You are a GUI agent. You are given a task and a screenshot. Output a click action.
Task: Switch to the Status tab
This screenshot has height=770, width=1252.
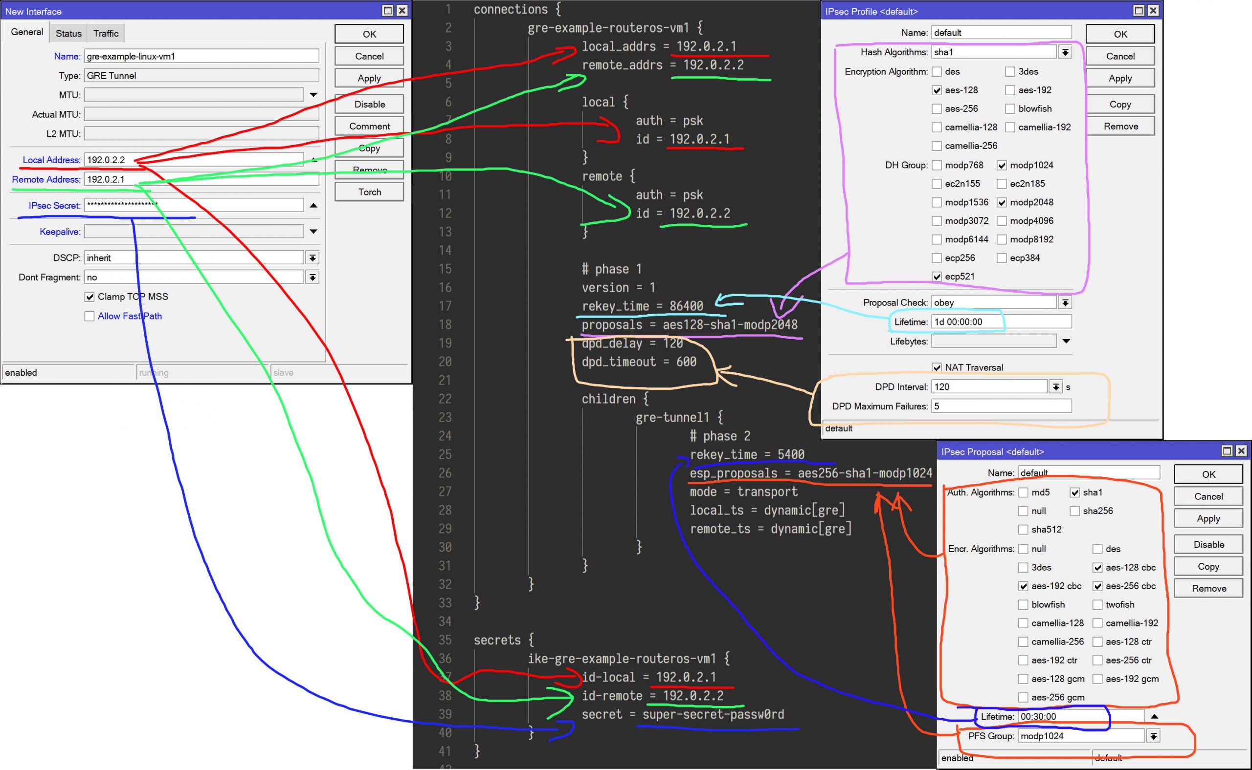tap(68, 33)
